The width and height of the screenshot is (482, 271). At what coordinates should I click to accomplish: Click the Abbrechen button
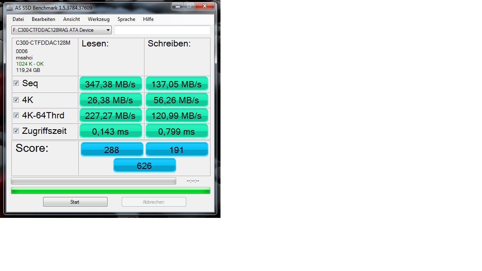pyautogui.click(x=154, y=202)
